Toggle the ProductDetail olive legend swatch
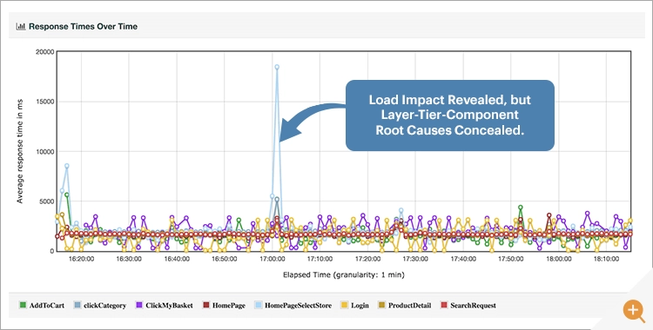The height and width of the screenshot is (330, 653). [381, 305]
